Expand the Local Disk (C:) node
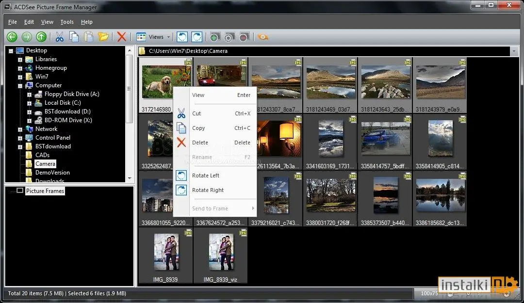 30,103
